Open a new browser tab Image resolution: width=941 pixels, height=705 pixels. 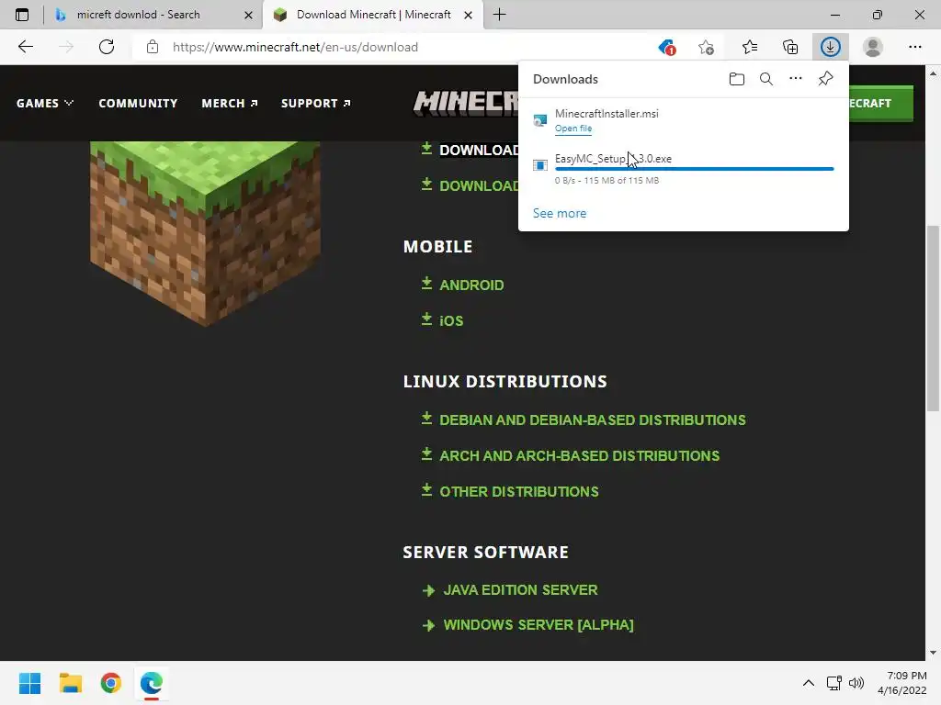tap(499, 15)
